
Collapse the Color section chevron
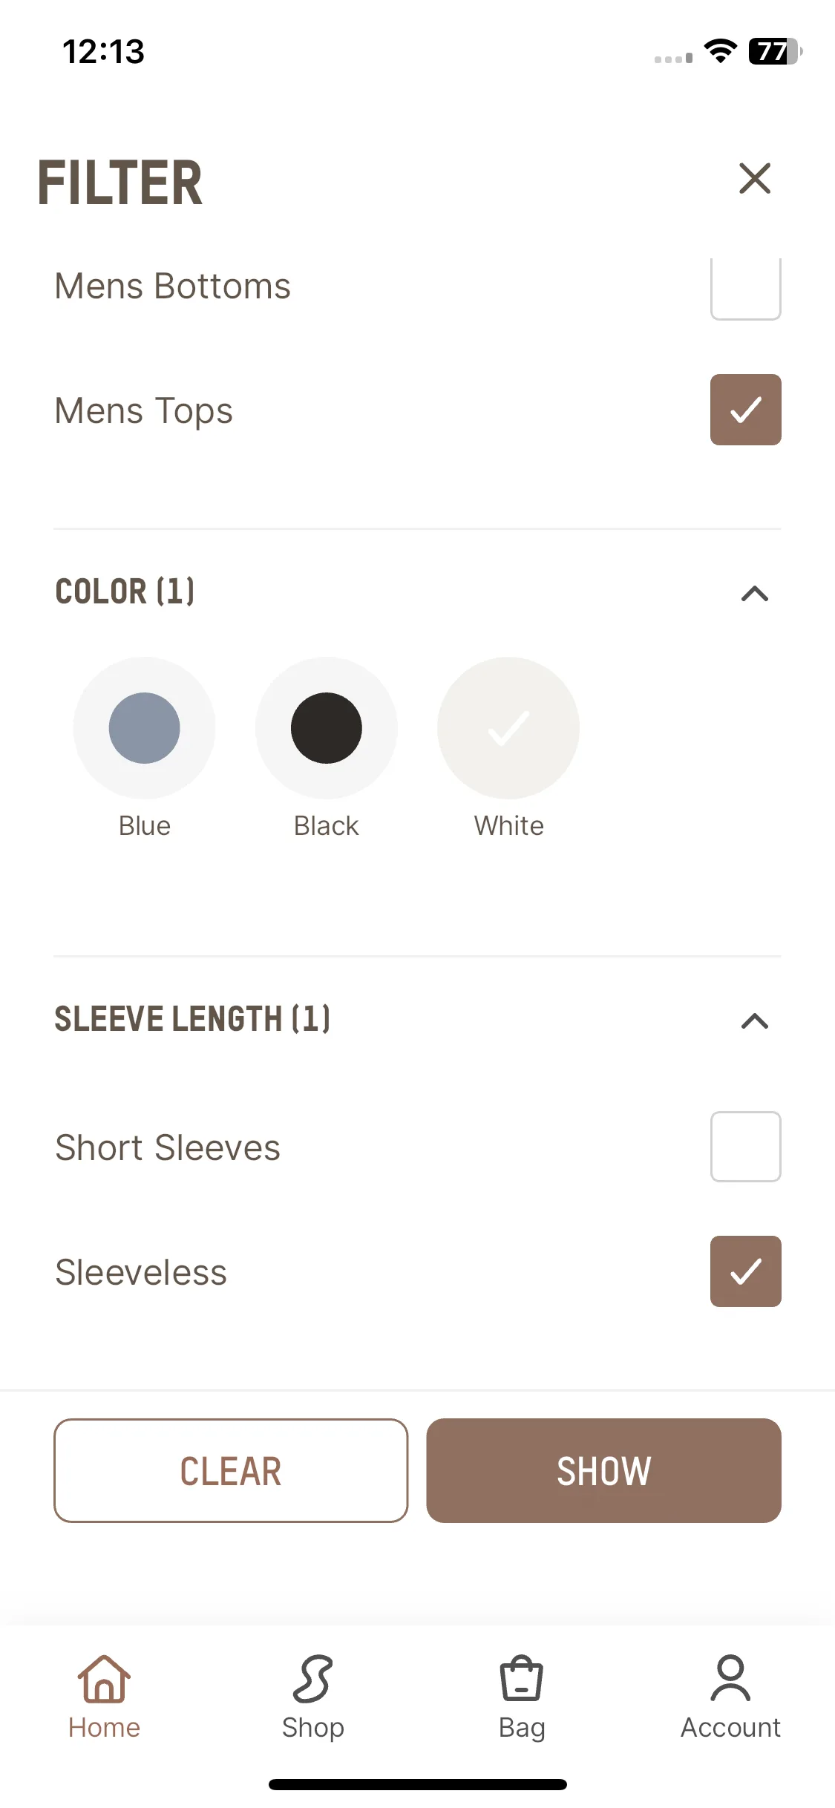click(755, 594)
